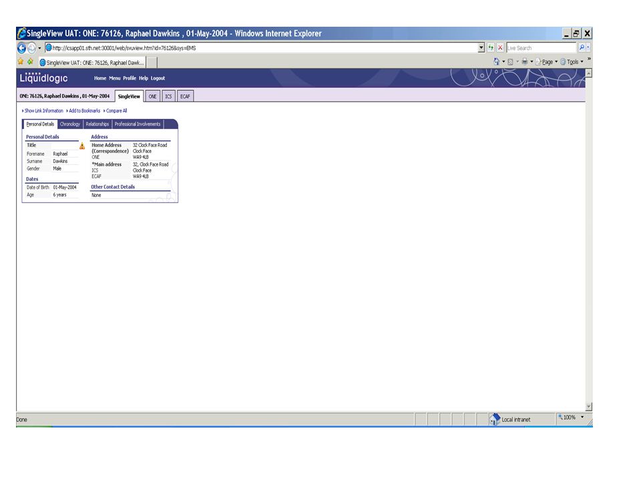641x481 pixels.
Task: Click the surname value Dawkins
Action: pyautogui.click(x=60, y=162)
